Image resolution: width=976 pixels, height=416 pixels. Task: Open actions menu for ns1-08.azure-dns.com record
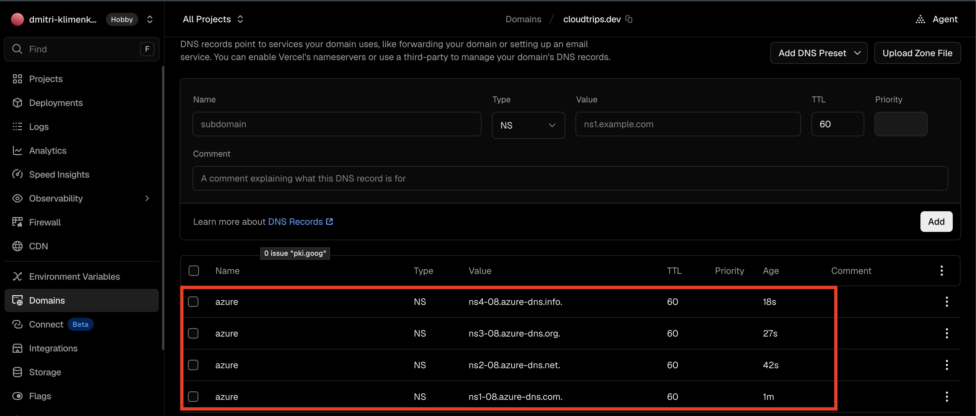pyautogui.click(x=946, y=397)
